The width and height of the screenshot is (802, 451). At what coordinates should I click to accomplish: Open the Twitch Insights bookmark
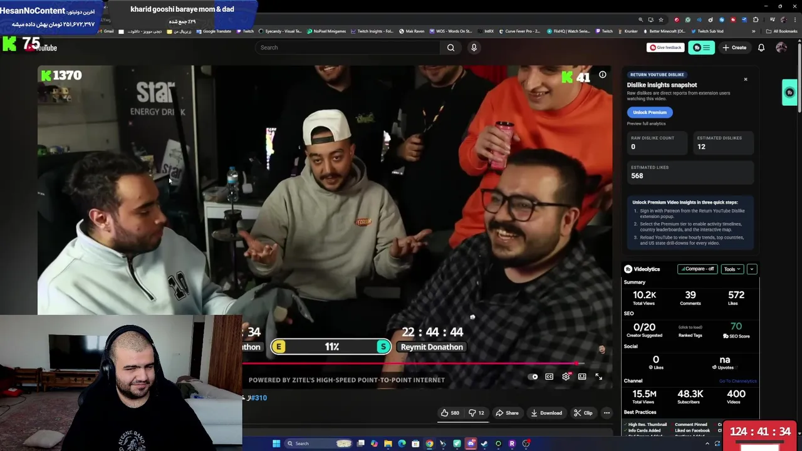coord(372,31)
